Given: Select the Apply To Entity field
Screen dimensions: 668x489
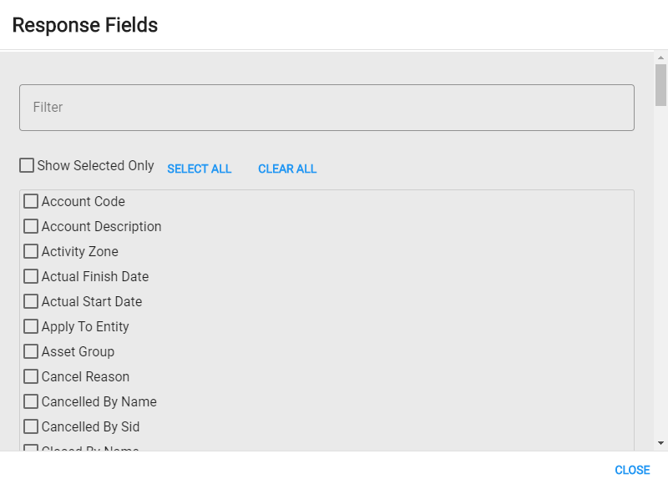Looking at the screenshot, I should pos(31,326).
